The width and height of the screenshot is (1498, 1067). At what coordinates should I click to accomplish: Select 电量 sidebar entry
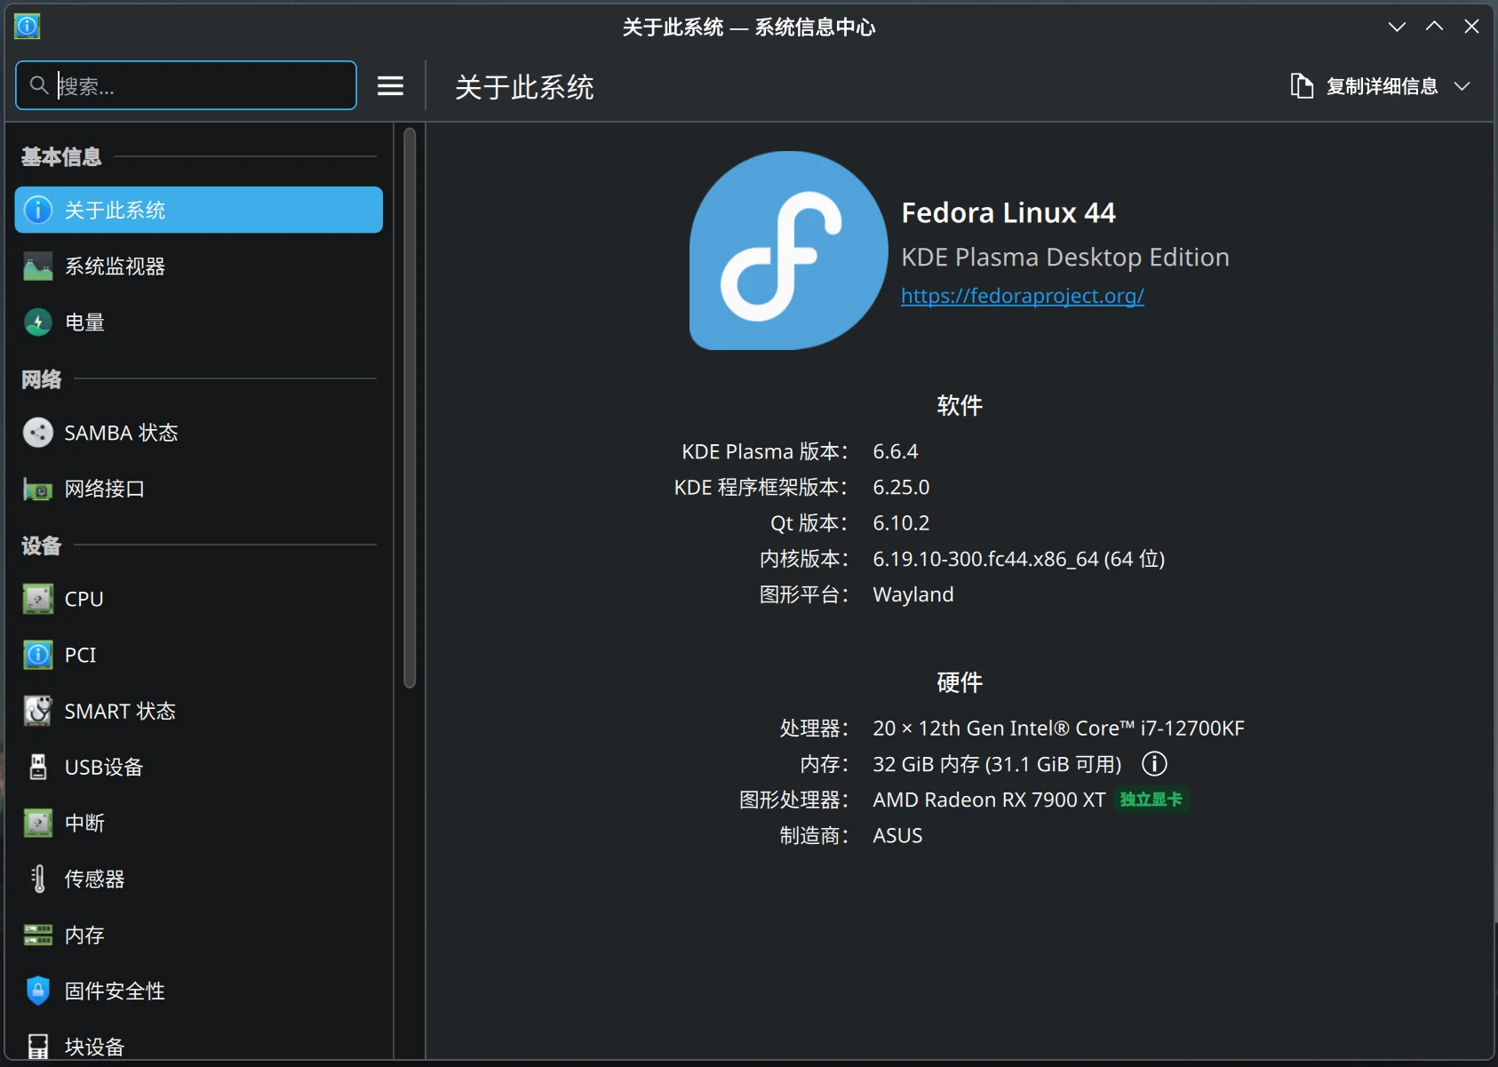click(198, 322)
